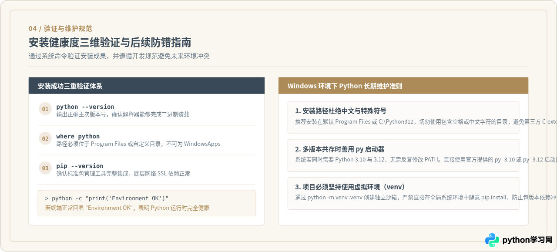The width and height of the screenshot is (557, 252).
Task: Click the 04 / 验证与维护规范 section label
Action: (60, 29)
